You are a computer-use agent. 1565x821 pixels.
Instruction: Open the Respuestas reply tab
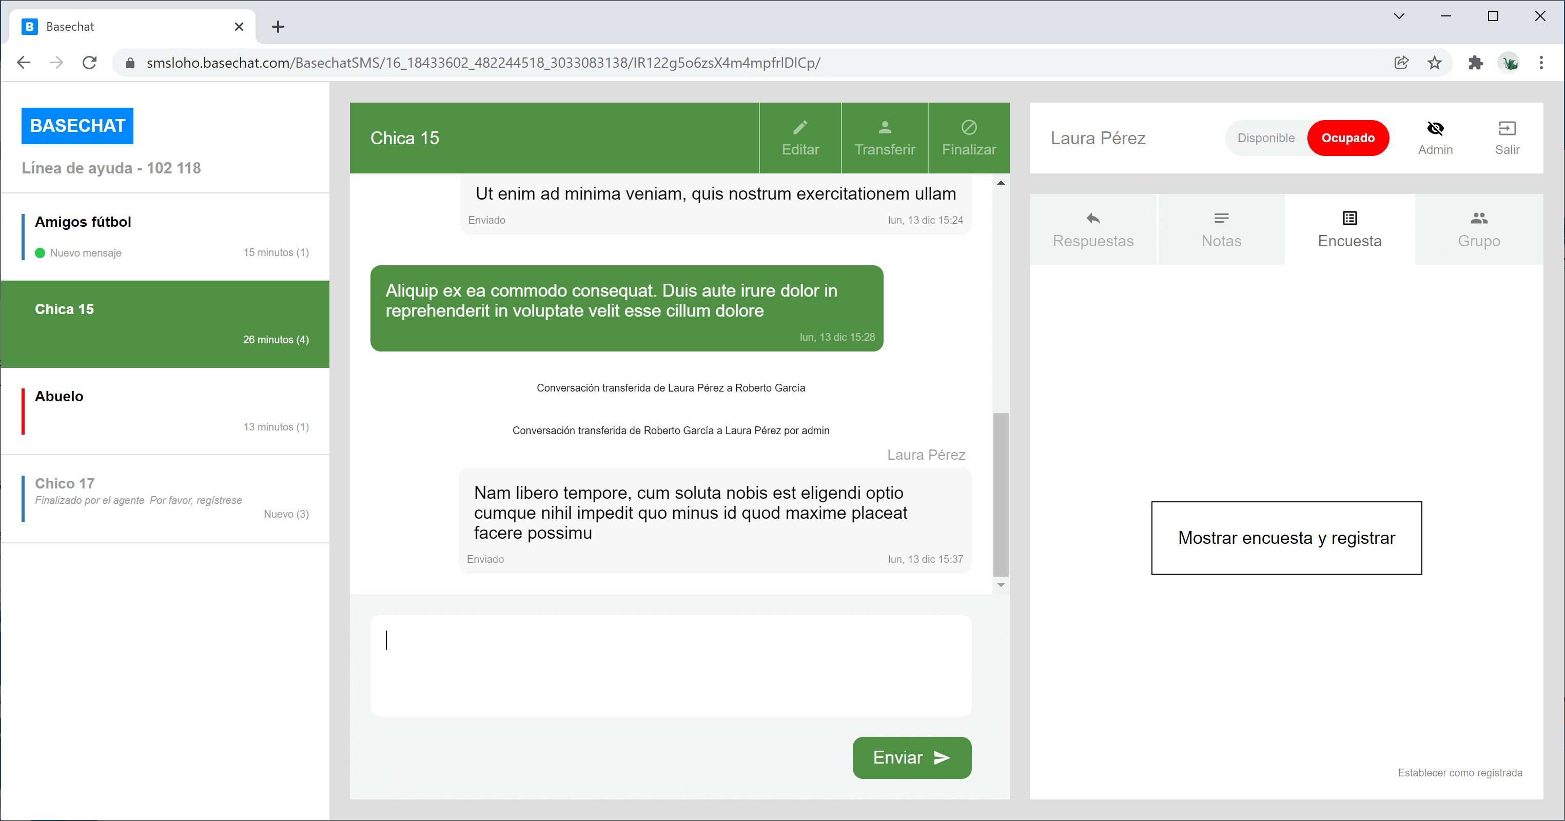click(1093, 230)
